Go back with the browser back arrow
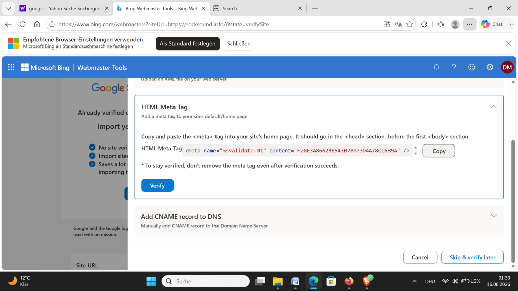 point(8,24)
